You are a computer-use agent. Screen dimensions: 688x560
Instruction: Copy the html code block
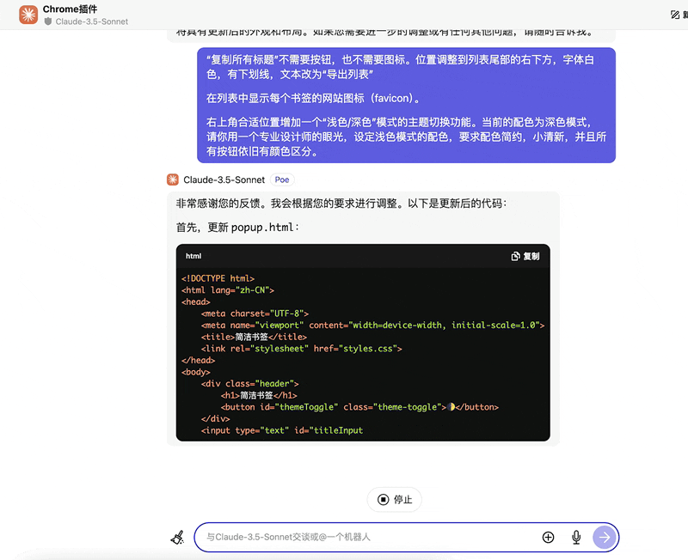coord(525,256)
